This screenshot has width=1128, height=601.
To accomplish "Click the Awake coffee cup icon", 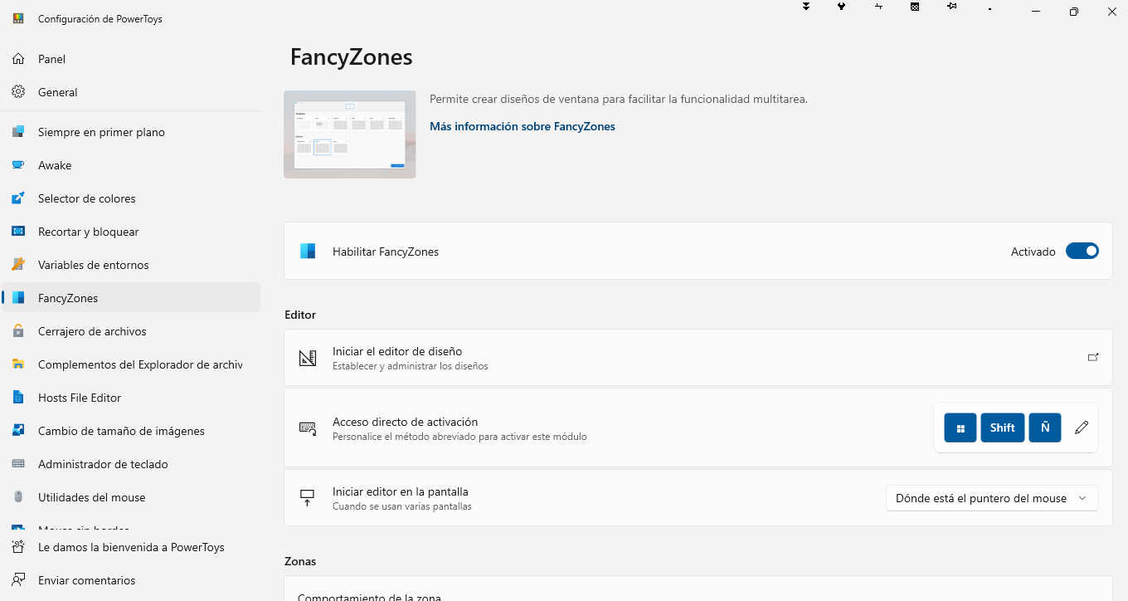I will 18,165.
